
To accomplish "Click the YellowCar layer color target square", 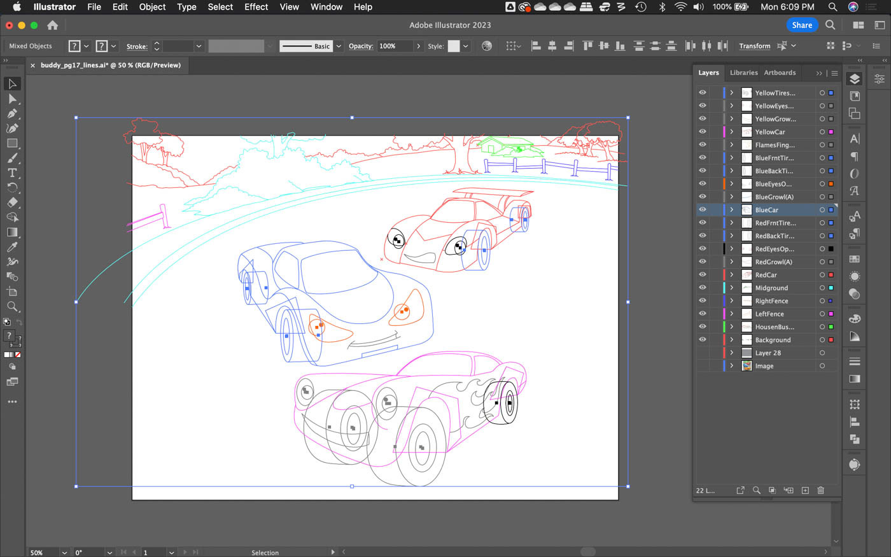I will (x=831, y=132).
